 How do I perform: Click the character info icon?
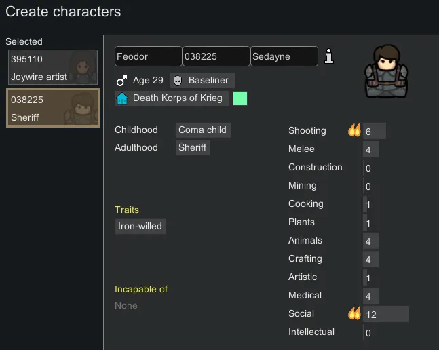point(329,56)
